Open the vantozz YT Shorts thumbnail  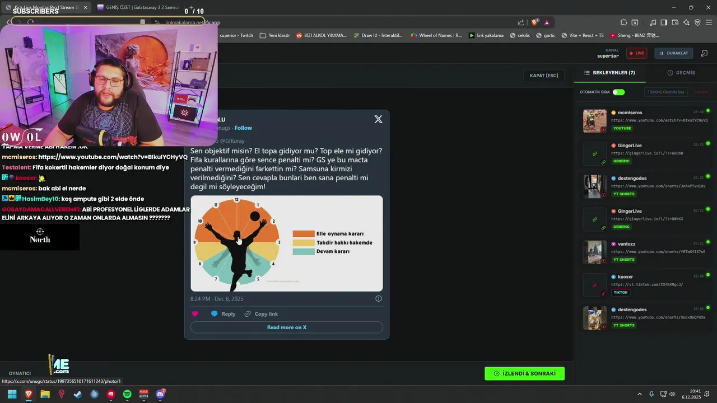pyautogui.click(x=594, y=252)
